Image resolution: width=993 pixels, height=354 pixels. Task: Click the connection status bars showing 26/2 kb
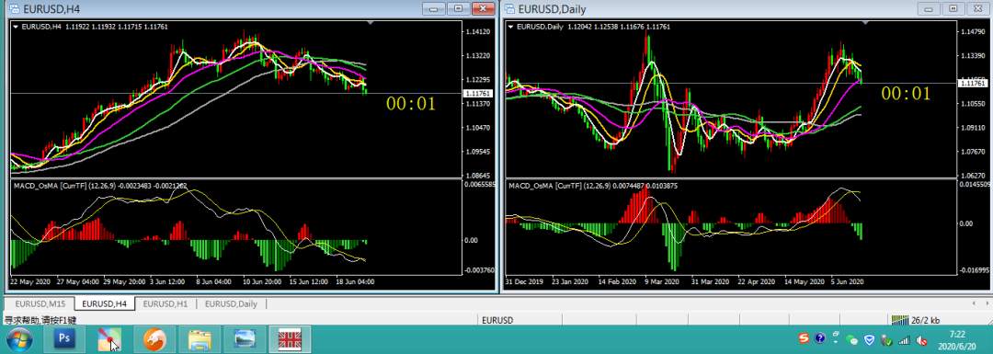click(x=916, y=320)
